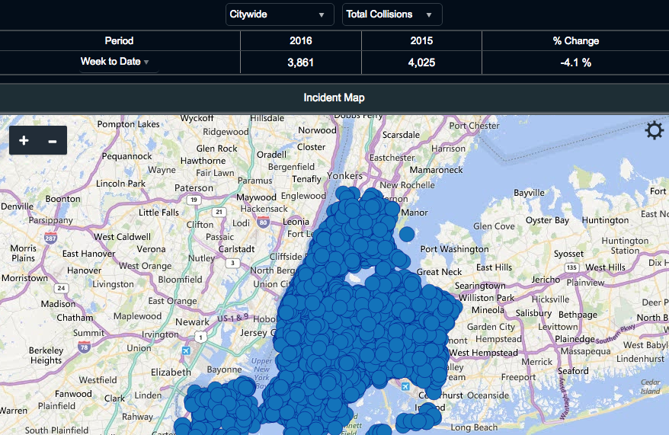
Task: Open map settings gear icon
Action: coord(654,130)
